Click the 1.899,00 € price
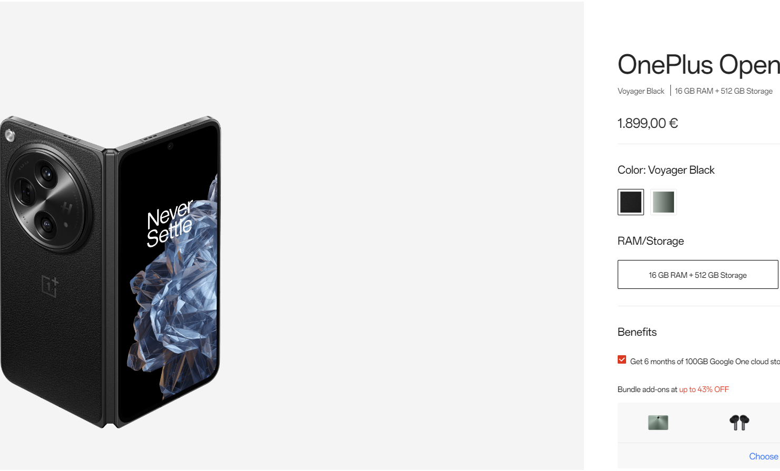780x471 pixels. [648, 123]
